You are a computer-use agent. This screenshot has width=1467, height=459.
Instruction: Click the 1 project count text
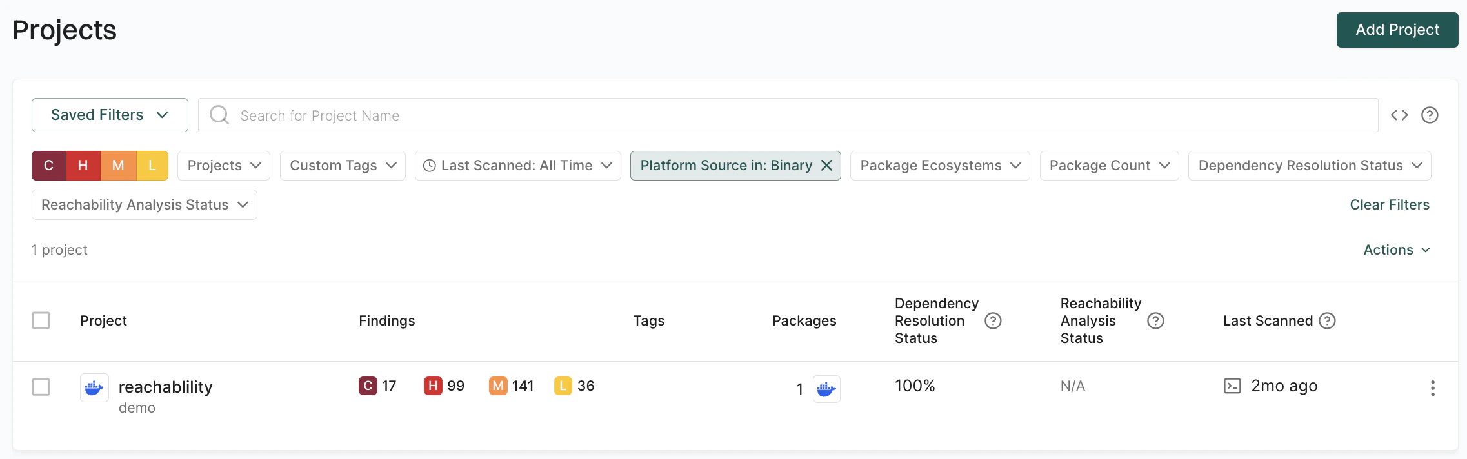click(x=59, y=249)
